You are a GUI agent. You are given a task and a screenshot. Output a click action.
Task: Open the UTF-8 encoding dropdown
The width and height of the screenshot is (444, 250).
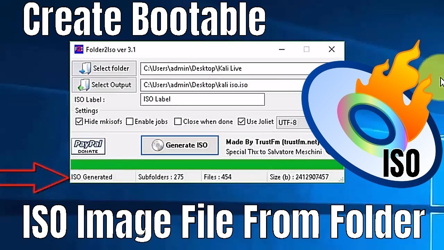292,122
